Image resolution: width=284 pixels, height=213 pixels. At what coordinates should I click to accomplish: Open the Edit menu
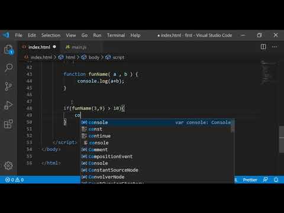tap(32, 35)
